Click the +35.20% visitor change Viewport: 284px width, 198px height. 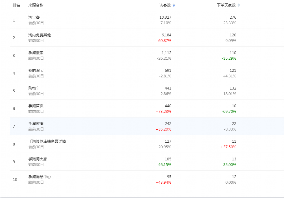coord(164,129)
